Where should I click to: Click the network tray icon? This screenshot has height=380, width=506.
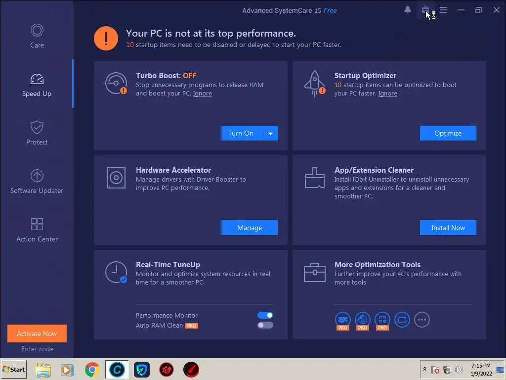(447, 369)
